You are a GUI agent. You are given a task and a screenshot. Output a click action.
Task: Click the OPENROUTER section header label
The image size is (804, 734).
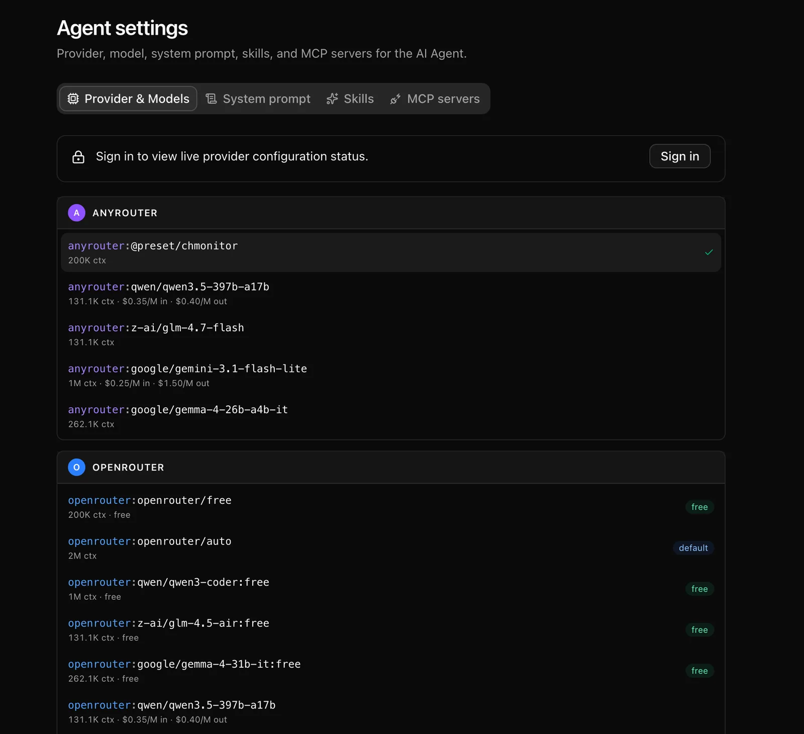128,468
